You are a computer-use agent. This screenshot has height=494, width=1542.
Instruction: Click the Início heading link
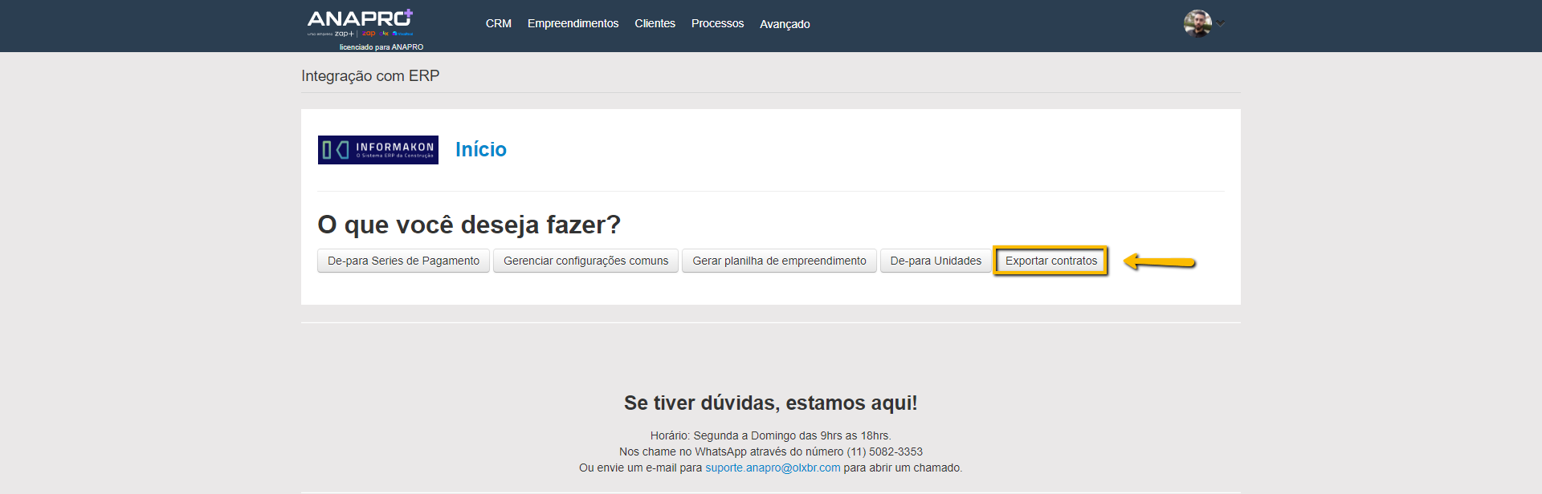[480, 149]
